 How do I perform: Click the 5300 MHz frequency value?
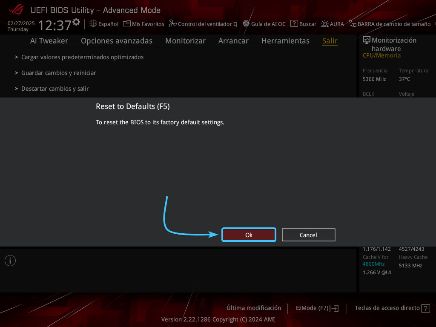tap(374, 79)
